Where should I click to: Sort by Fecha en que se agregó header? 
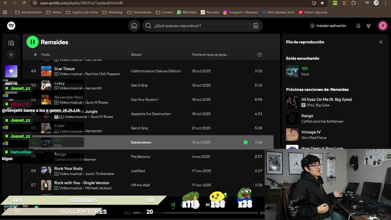[210, 55]
